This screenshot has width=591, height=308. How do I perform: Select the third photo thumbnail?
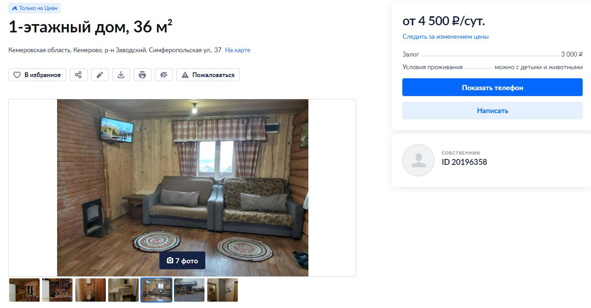(90, 290)
